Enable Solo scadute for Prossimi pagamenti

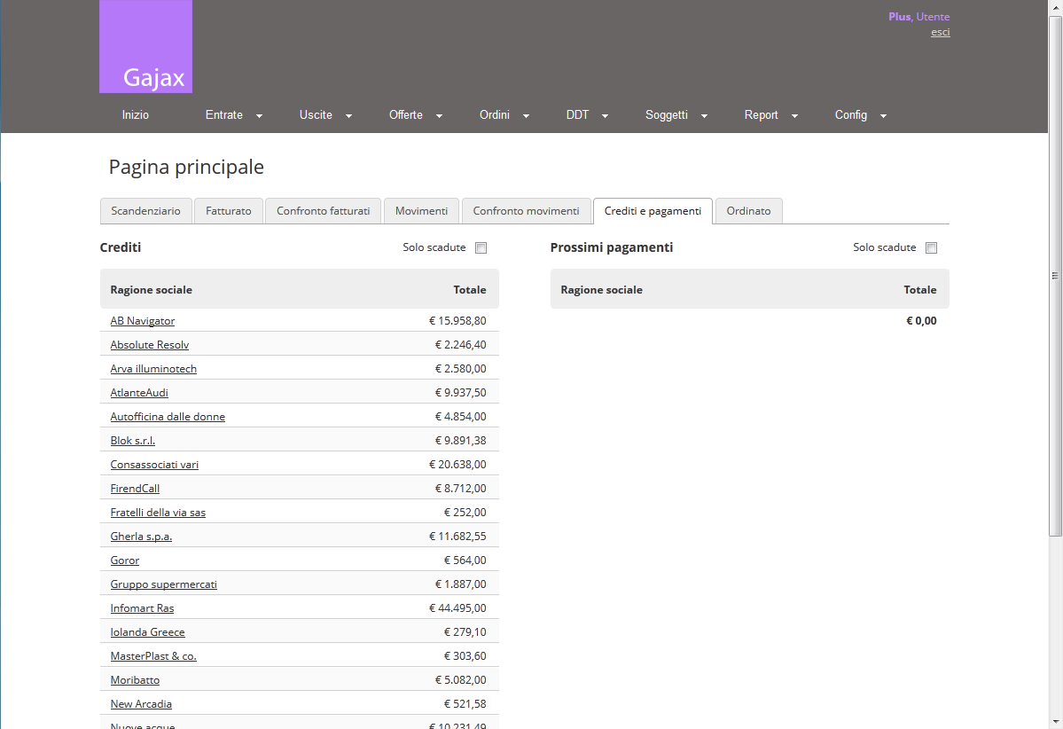tap(932, 248)
